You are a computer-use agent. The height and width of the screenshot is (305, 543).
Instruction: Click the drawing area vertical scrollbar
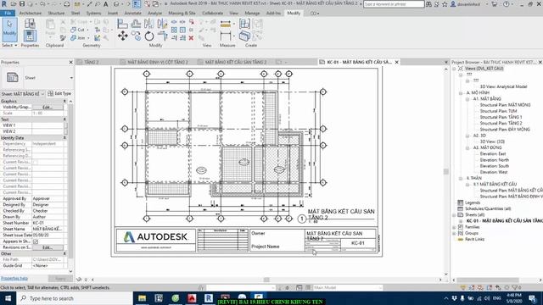[446, 171]
